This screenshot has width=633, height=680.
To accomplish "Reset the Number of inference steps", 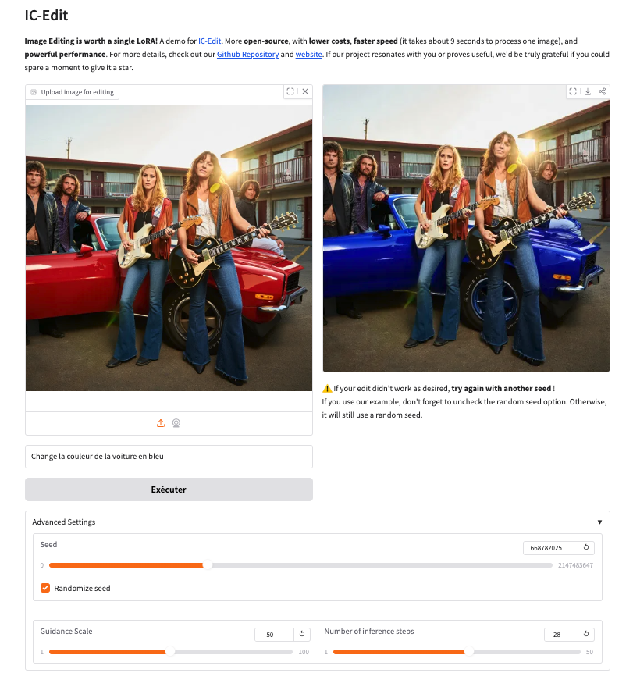I will pos(586,635).
